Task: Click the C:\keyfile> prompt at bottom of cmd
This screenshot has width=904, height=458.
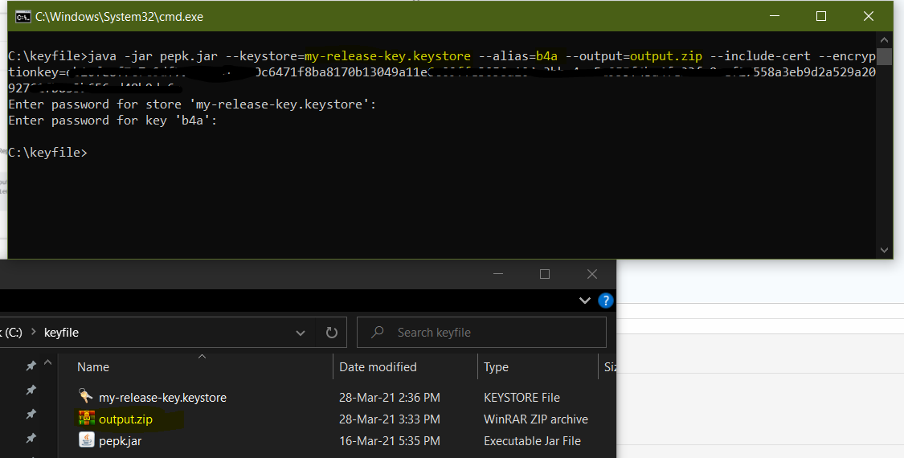Action: point(48,153)
